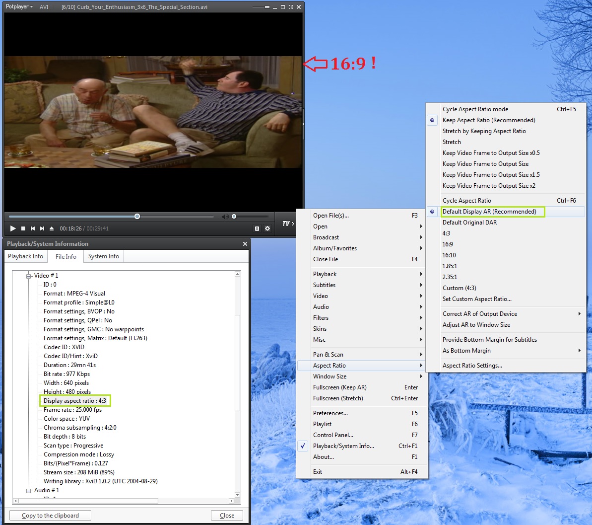Select Default Display AR (Recommended) option

(x=506, y=212)
